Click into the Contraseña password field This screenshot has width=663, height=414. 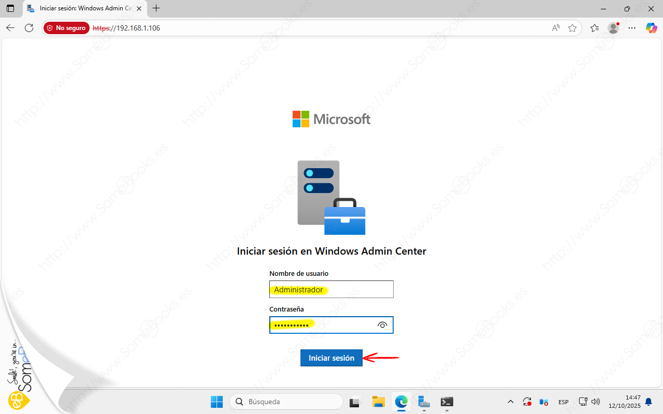[x=321, y=325]
